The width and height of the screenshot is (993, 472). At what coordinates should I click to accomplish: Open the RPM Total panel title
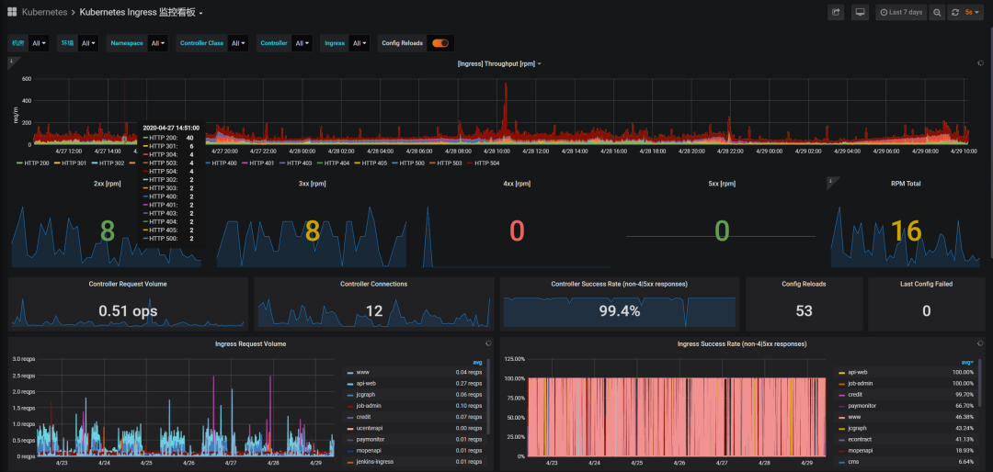[905, 184]
